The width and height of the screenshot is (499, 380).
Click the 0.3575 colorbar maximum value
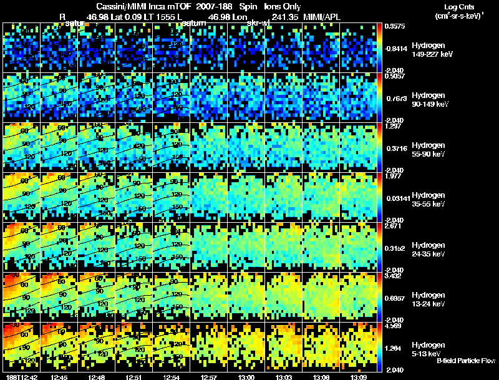coord(395,26)
